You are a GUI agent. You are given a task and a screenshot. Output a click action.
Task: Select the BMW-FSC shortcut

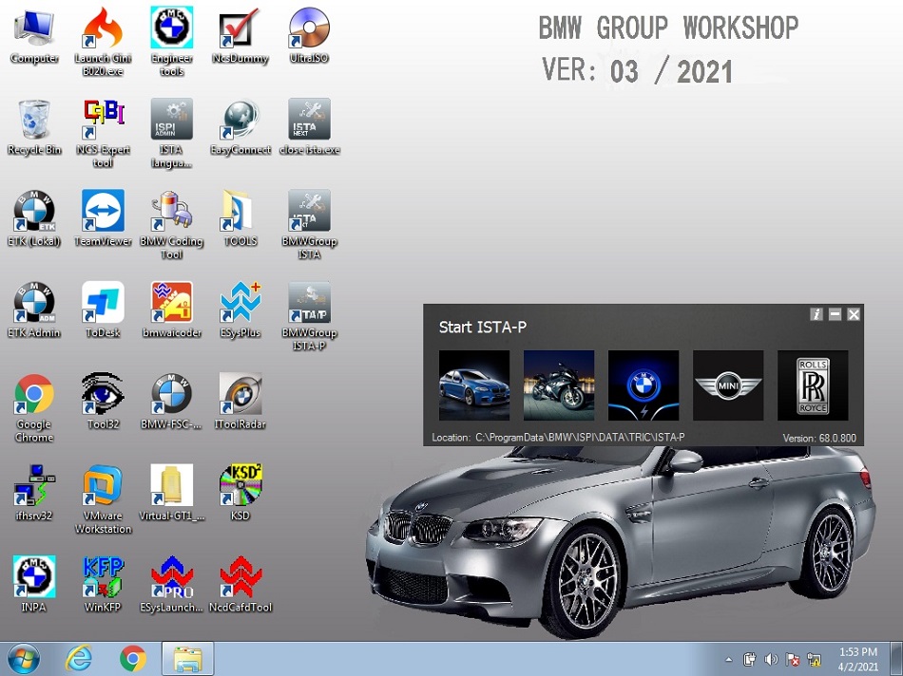click(x=172, y=402)
